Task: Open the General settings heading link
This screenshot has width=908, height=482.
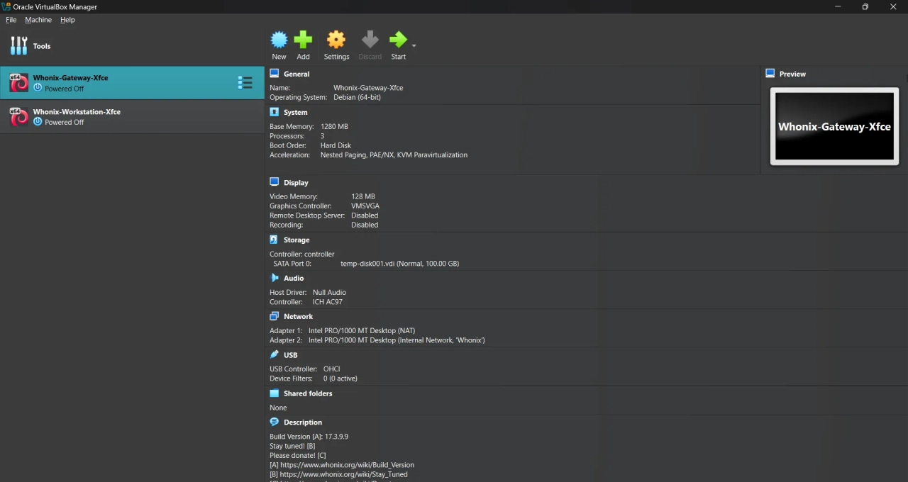Action: [x=297, y=74]
